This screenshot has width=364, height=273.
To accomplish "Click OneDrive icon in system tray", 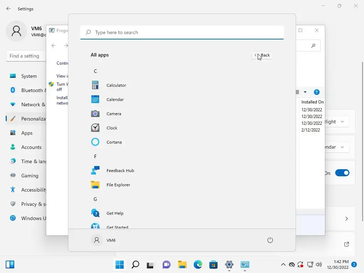I will (292, 264).
